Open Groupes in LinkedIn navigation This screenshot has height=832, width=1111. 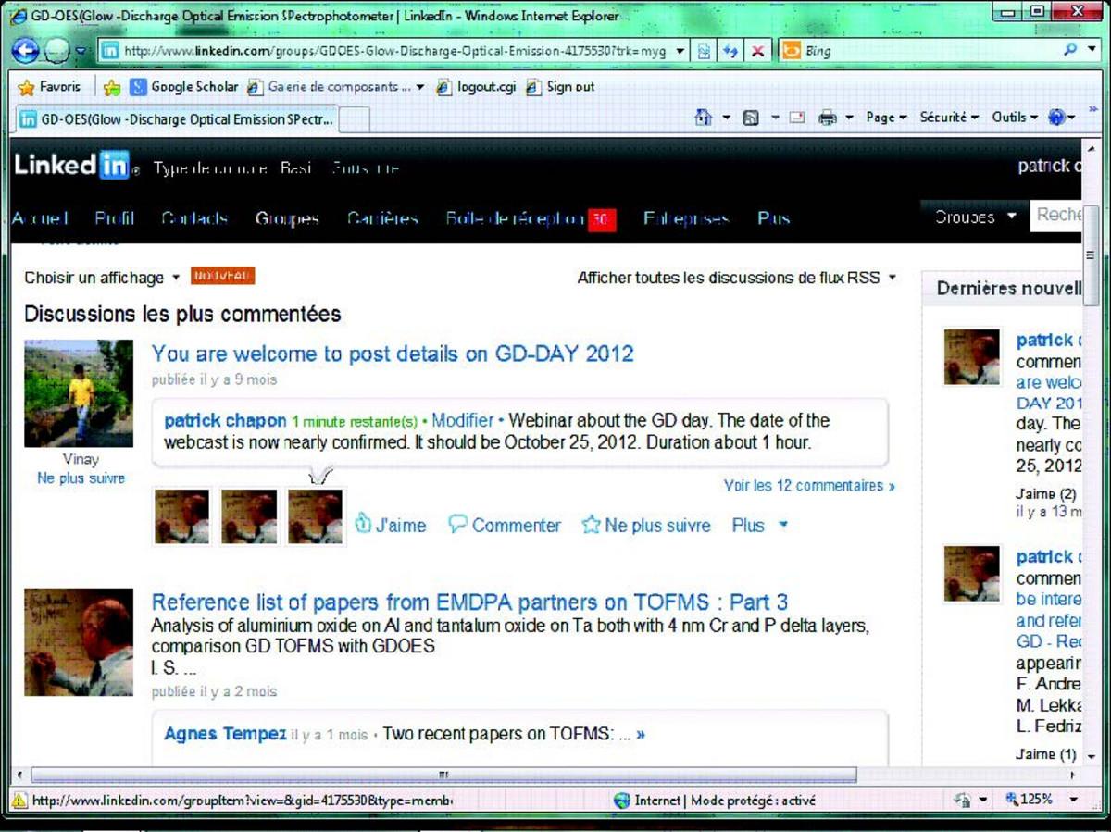click(x=287, y=218)
